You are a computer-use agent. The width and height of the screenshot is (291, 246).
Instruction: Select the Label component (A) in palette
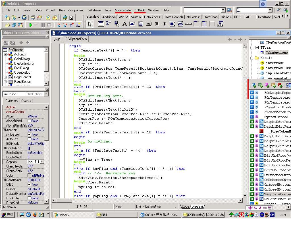(x=125, y=24)
